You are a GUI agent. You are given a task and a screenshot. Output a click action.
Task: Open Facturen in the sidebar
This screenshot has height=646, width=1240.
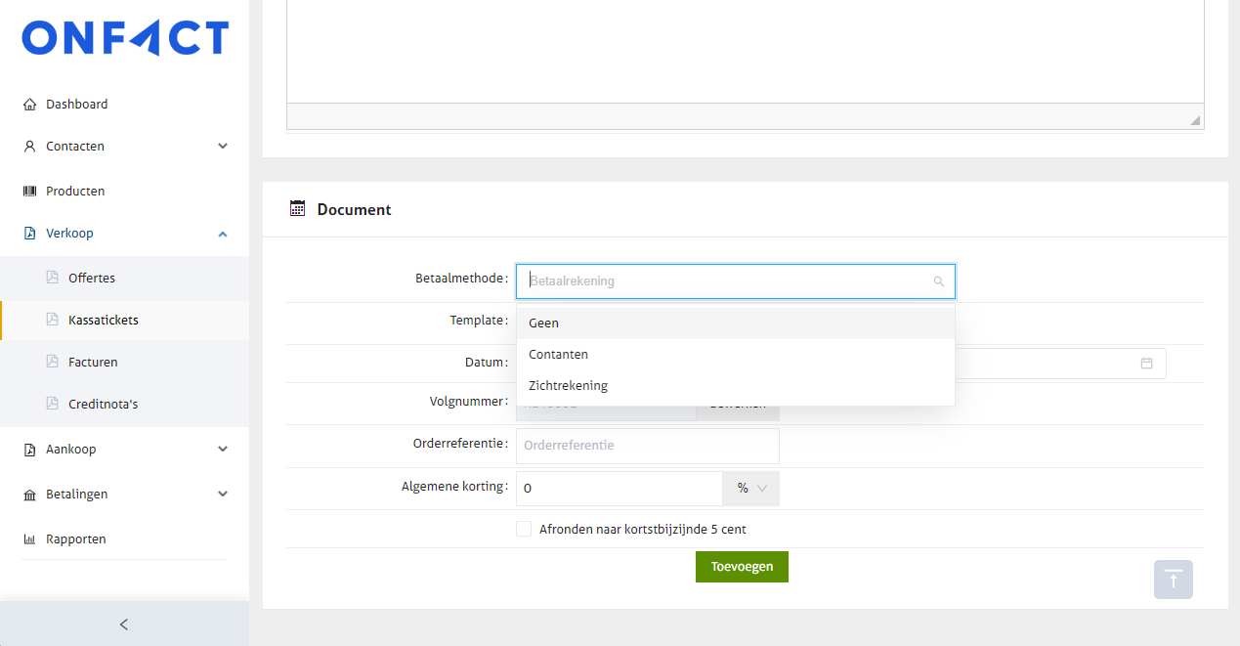pos(93,363)
